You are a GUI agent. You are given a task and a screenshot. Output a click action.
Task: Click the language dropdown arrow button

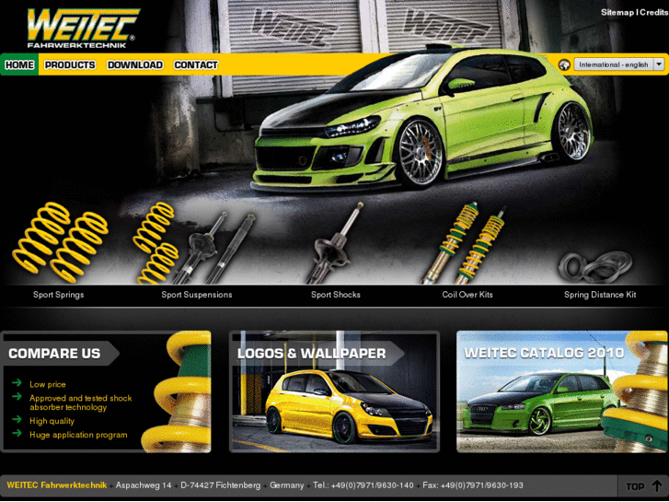(x=659, y=64)
